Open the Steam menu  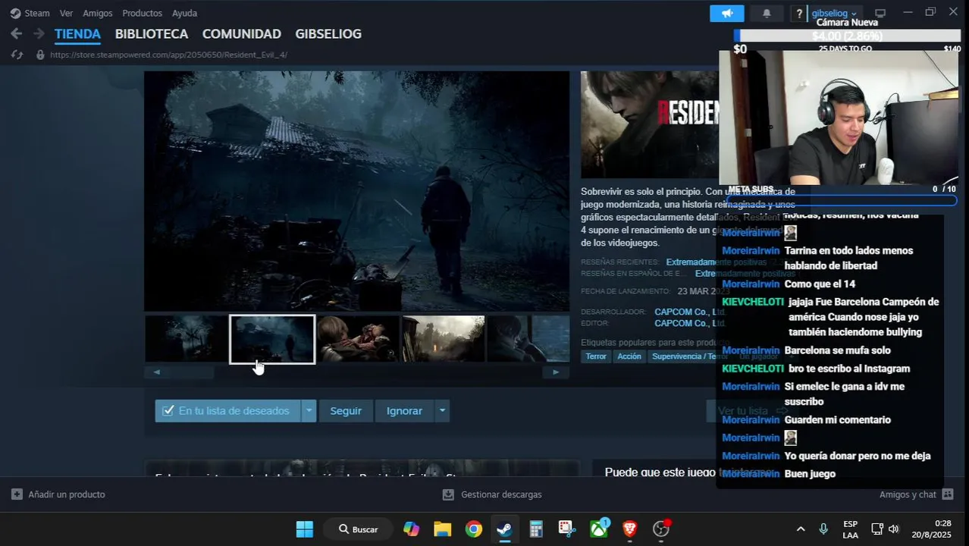point(37,13)
